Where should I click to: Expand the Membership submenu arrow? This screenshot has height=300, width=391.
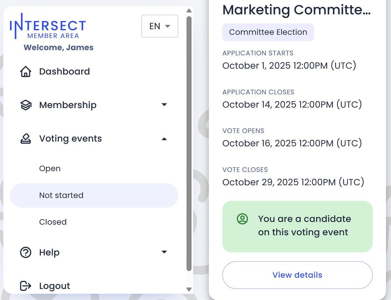pos(164,105)
